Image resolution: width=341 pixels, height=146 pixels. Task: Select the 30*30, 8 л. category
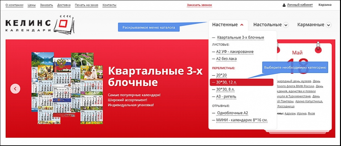point(225,89)
